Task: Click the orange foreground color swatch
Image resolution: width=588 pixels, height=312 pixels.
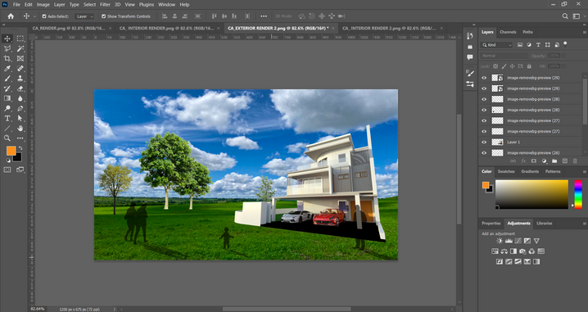Action: coord(11,151)
